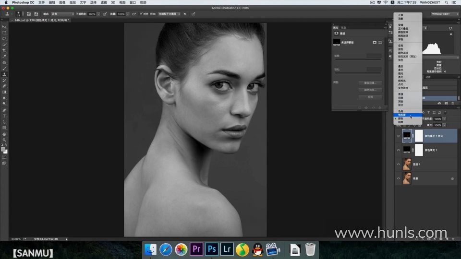Toggle the 对齐 checkbox in options bar

pyautogui.click(x=141, y=14)
